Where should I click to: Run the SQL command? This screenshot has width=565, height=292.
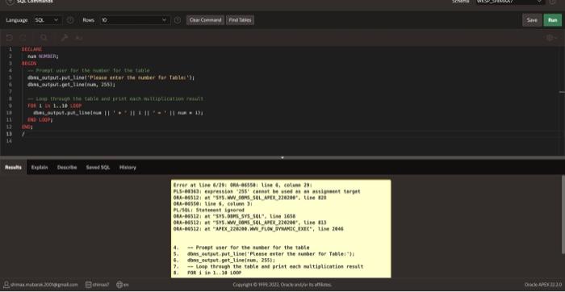click(552, 20)
